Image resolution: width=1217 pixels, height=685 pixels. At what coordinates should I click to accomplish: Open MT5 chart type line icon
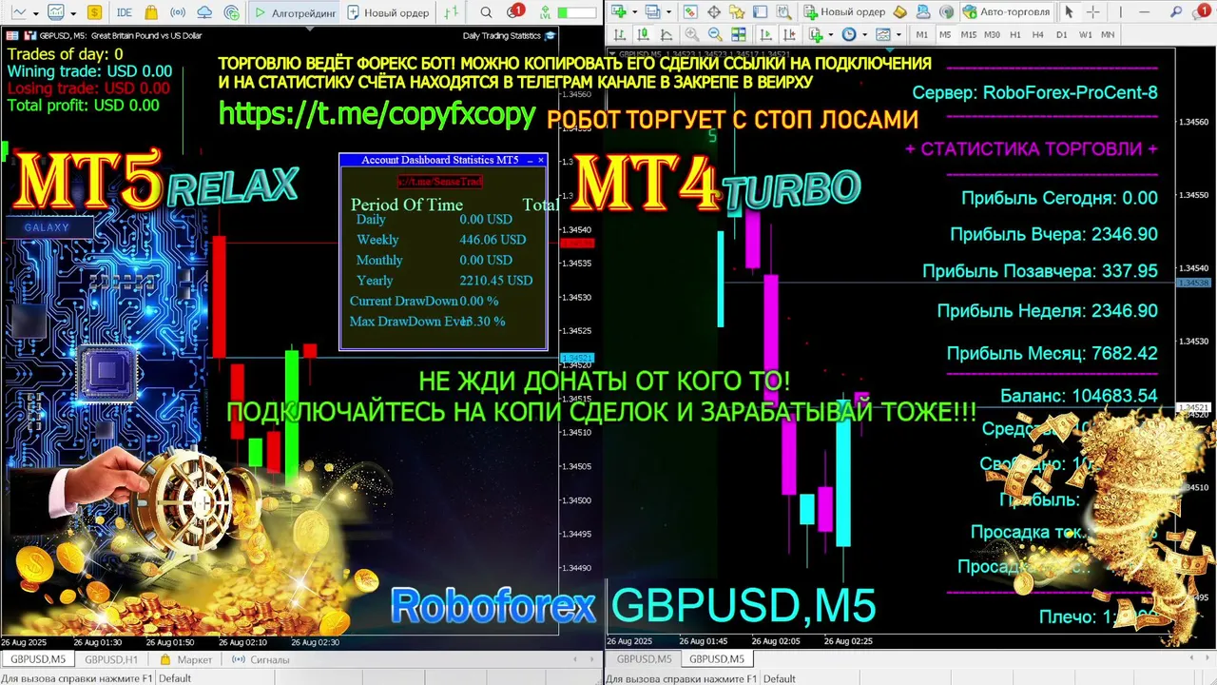(19, 12)
